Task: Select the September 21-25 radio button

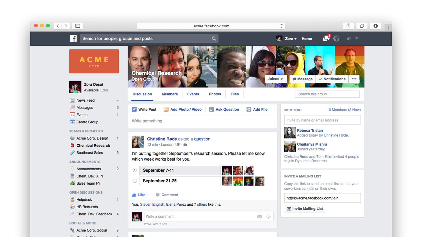Action: coord(135,181)
